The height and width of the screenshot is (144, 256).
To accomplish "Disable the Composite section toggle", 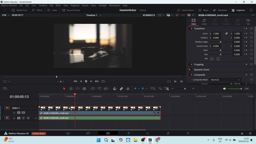I will pyautogui.click(x=190, y=75).
